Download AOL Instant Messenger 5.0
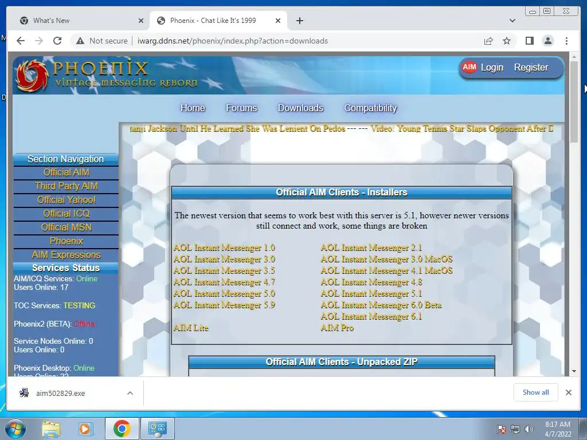Image resolution: width=587 pixels, height=440 pixels. [x=224, y=294]
